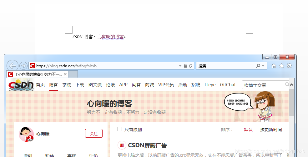This screenshot has height=157, width=308.
Task: Click the cartoon girl mascot in banner
Action: [x=264, y=107]
